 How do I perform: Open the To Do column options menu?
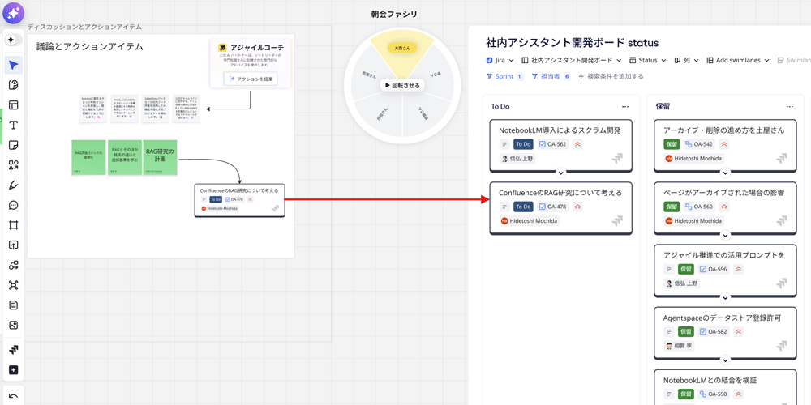tap(625, 106)
